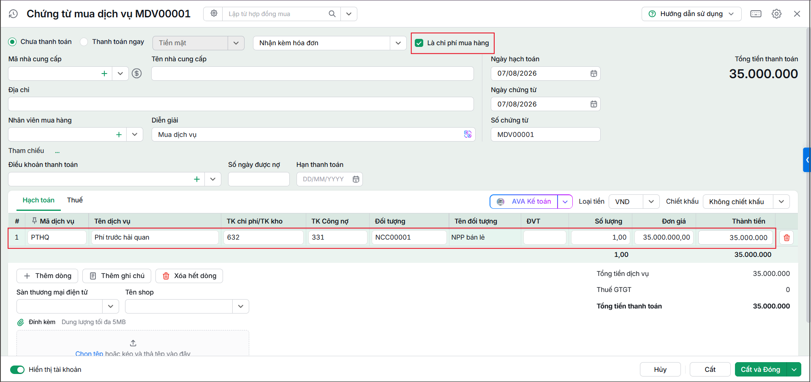Image resolution: width=811 pixels, height=382 pixels.
Task: Click the search magnifier for hợp đồng mua
Action: pyautogui.click(x=332, y=14)
